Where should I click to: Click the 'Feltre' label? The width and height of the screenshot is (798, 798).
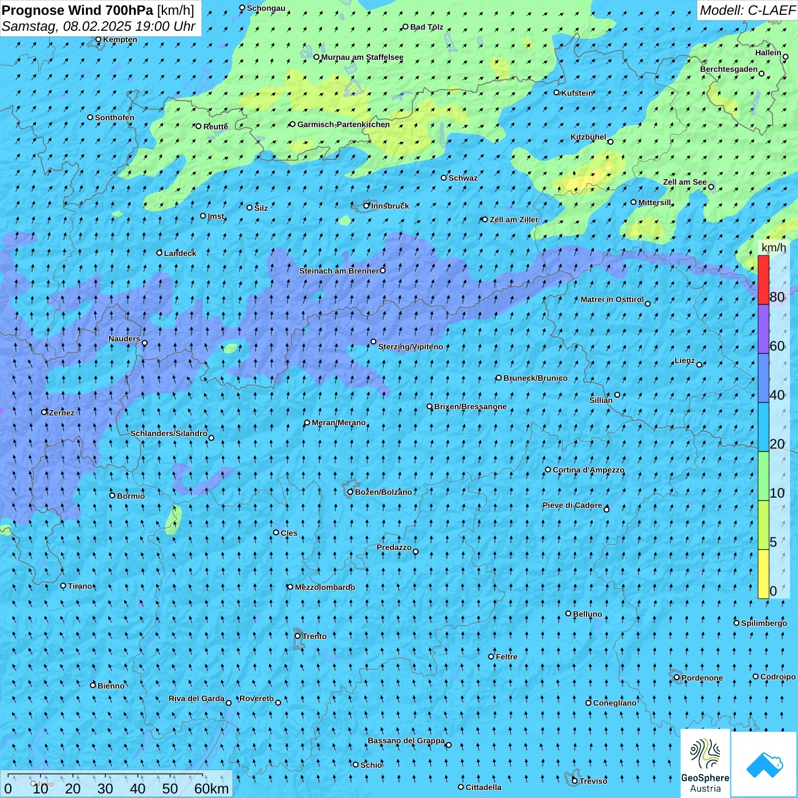506,657
